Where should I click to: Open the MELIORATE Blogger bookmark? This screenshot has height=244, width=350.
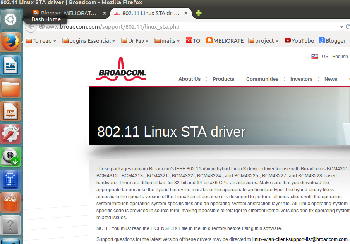point(225,41)
